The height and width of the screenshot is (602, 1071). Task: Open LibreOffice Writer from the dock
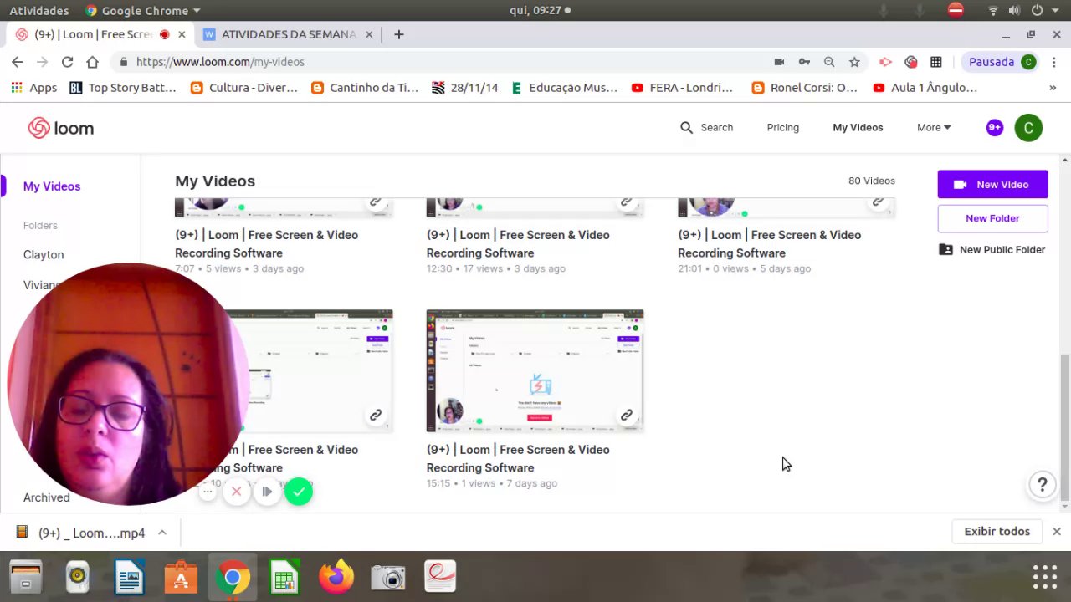tap(130, 577)
